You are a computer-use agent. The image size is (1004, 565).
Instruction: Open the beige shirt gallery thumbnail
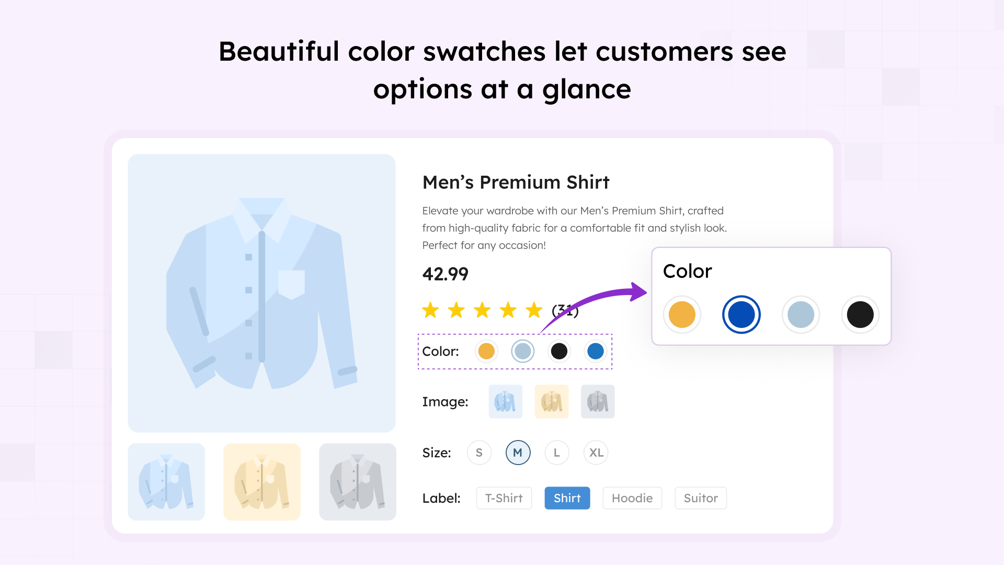pyautogui.click(x=262, y=482)
